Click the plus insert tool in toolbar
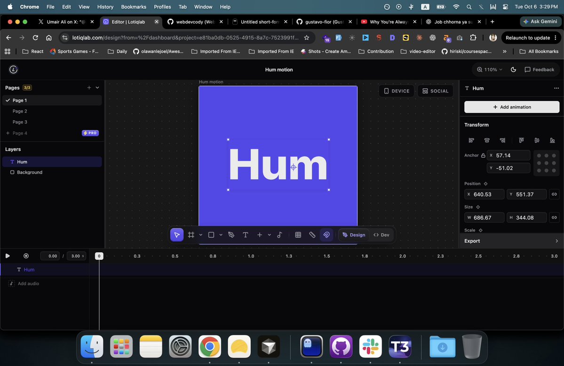Screen dimensions: 564x366 (x=260, y=235)
